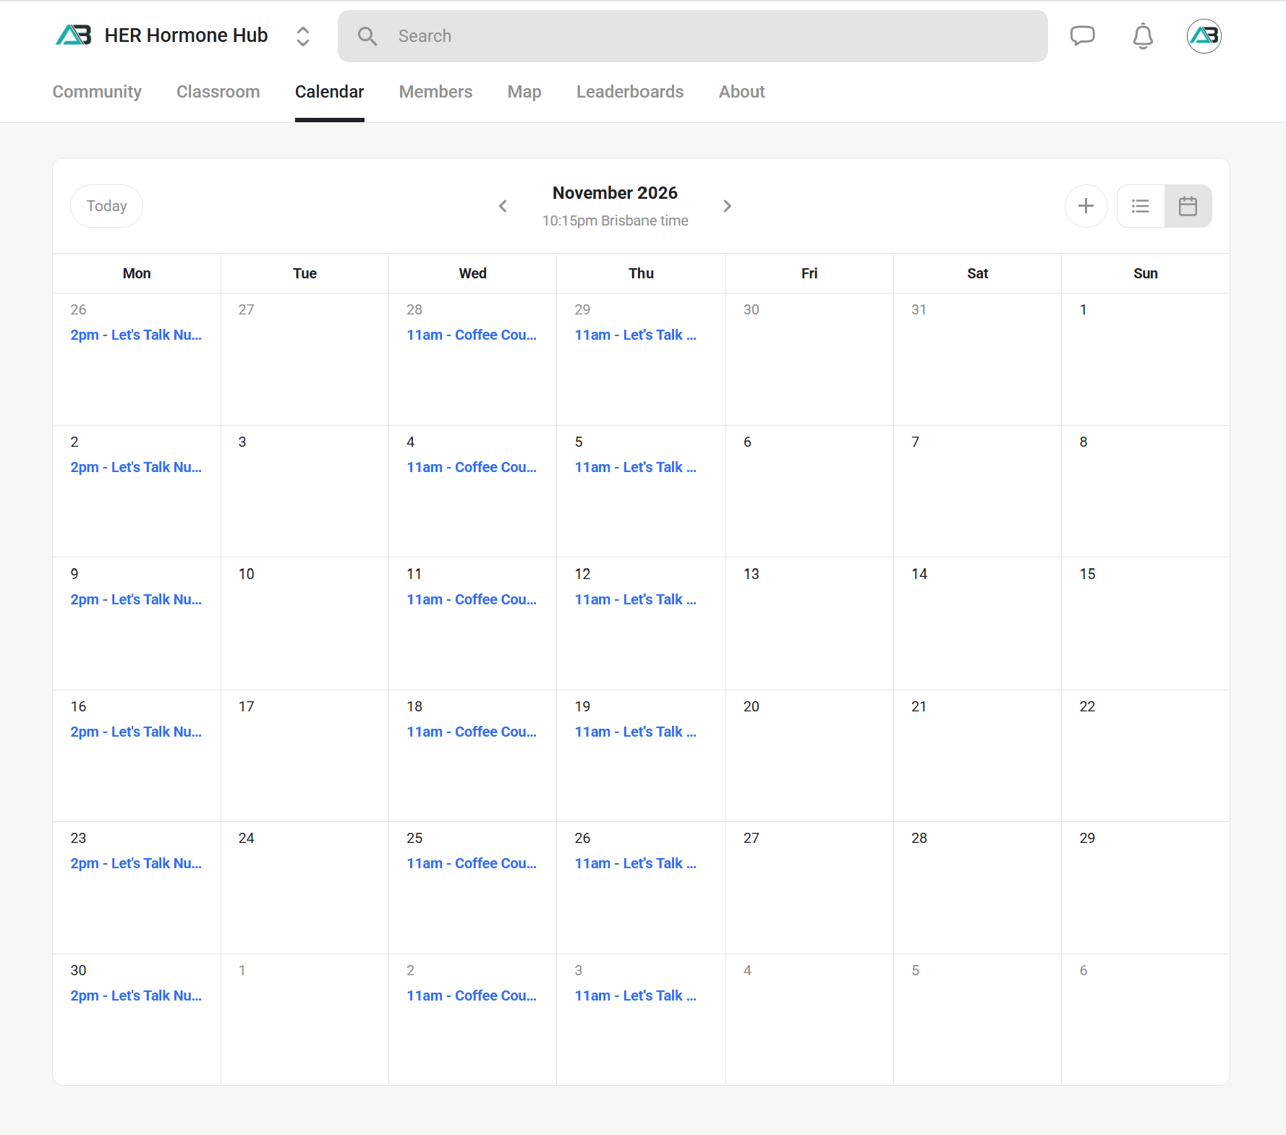Open 11am Coffee event on November 18
1286x1135 pixels.
click(472, 732)
